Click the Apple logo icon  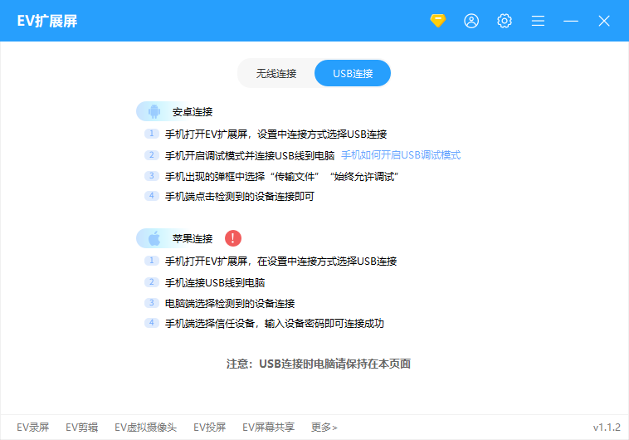(154, 238)
